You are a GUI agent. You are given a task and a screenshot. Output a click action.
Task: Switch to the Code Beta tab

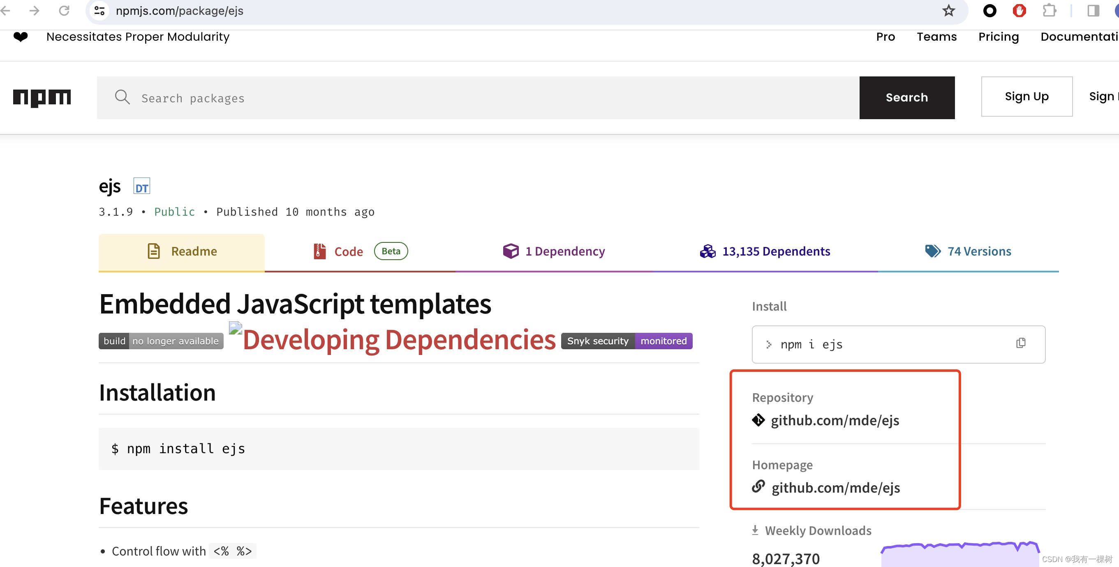[348, 251]
